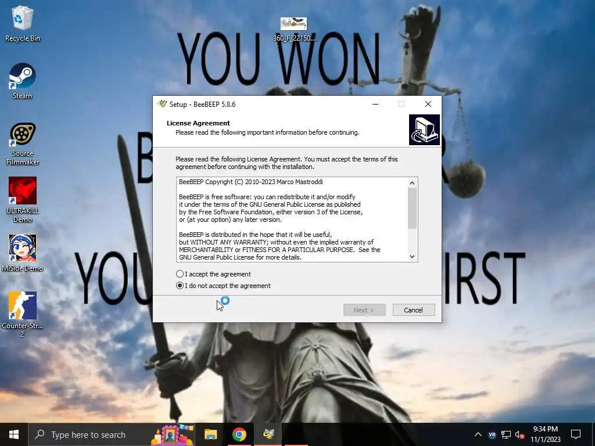595x446 pixels.
Task: Select the Steam desktop shortcut
Action: pos(23,81)
